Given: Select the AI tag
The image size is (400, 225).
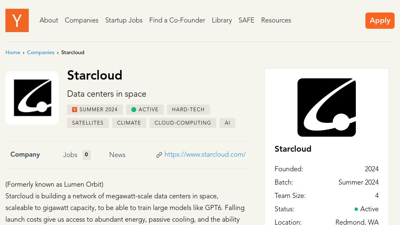Looking at the screenshot, I should pyautogui.click(x=227, y=122).
